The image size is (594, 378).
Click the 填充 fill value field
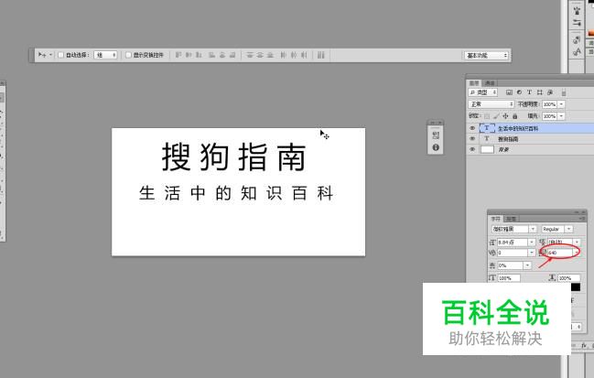pos(550,116)
